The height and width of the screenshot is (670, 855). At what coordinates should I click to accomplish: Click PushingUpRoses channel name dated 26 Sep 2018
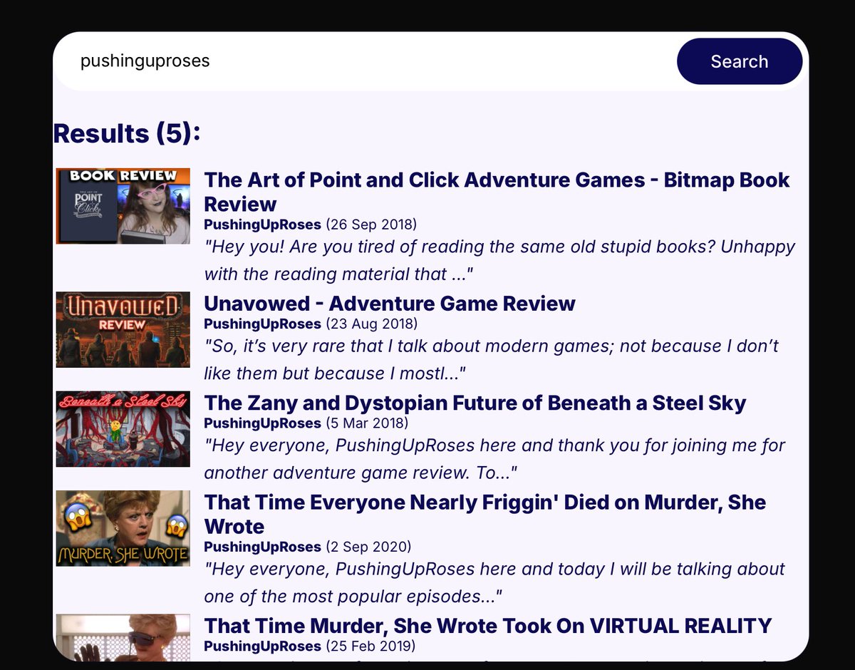(x=262, y=225)
